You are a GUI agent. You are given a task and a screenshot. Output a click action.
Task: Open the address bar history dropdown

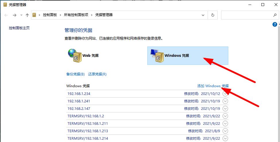click(203, 15)
